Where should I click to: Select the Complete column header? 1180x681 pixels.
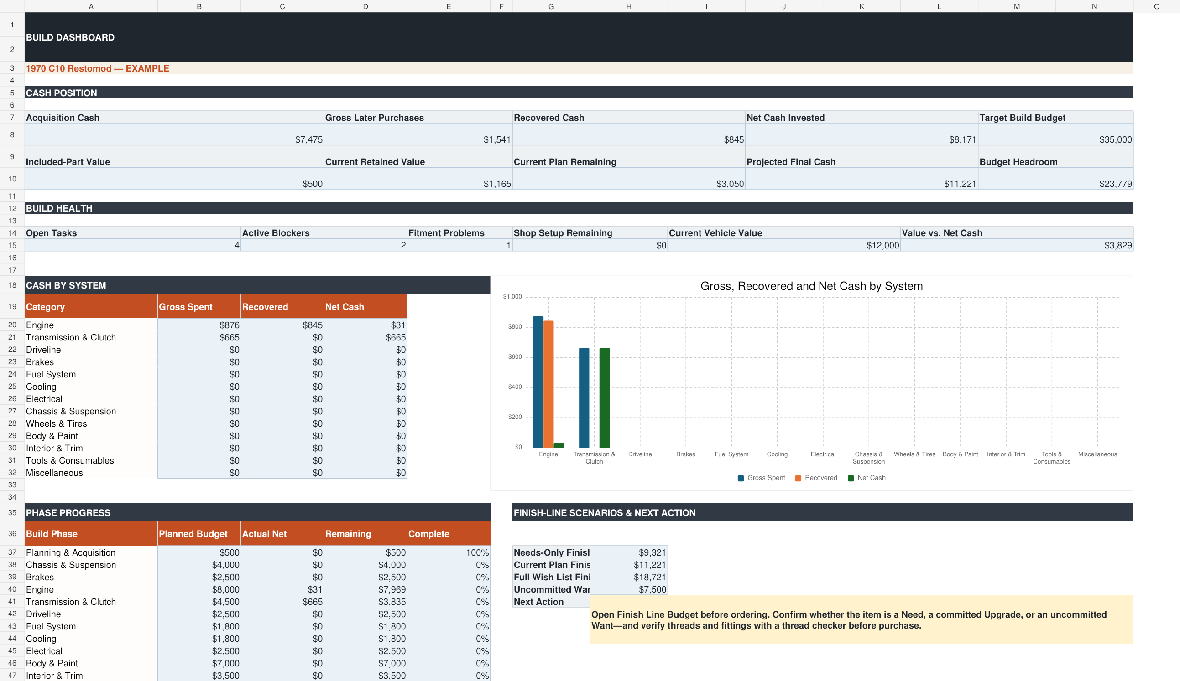point(449,534)
